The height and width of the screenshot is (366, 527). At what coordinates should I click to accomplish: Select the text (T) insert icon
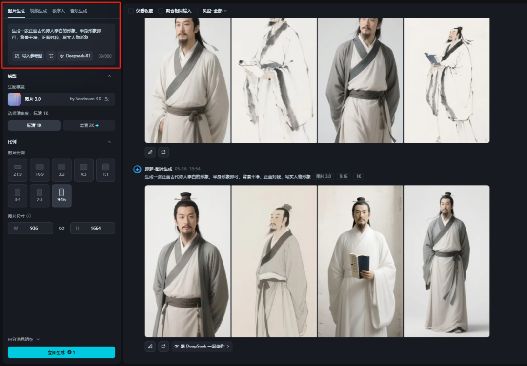point(50,56)
